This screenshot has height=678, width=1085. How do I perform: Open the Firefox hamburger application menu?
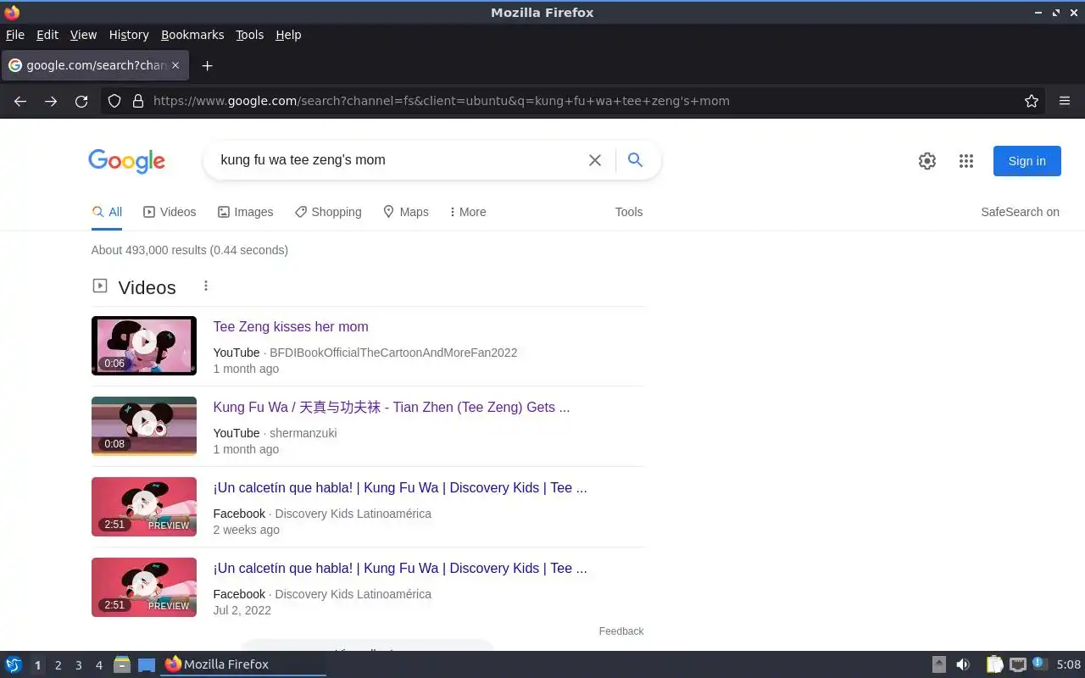tap(1065, 101)
